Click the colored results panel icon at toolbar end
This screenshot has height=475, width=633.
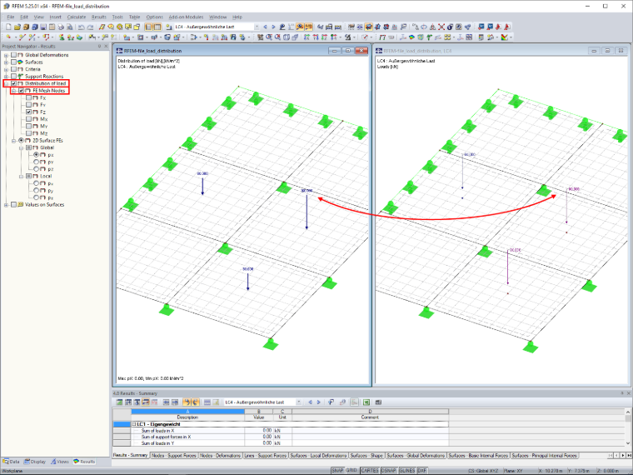point(505,37)
